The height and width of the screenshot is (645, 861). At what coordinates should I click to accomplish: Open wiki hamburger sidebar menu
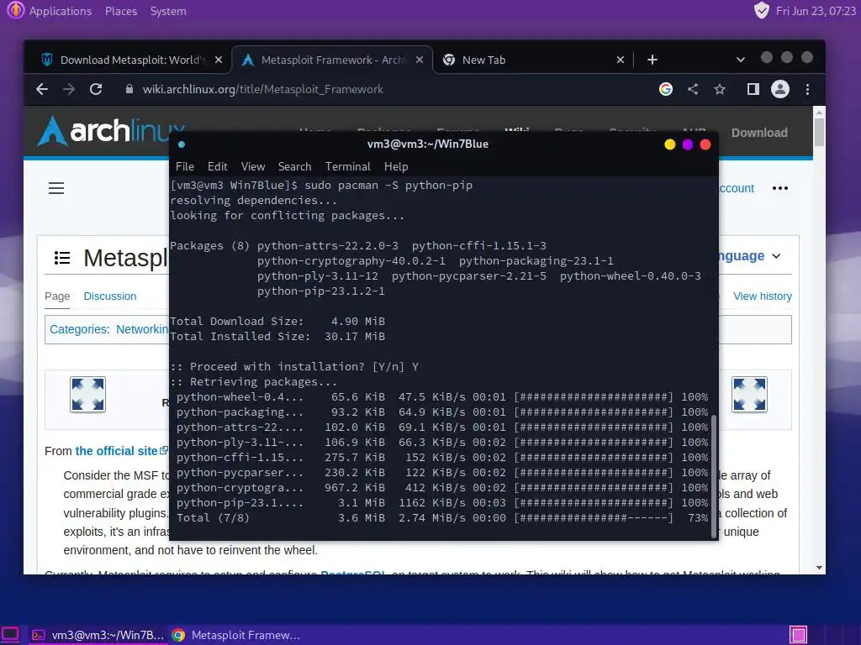click(56, 188)
